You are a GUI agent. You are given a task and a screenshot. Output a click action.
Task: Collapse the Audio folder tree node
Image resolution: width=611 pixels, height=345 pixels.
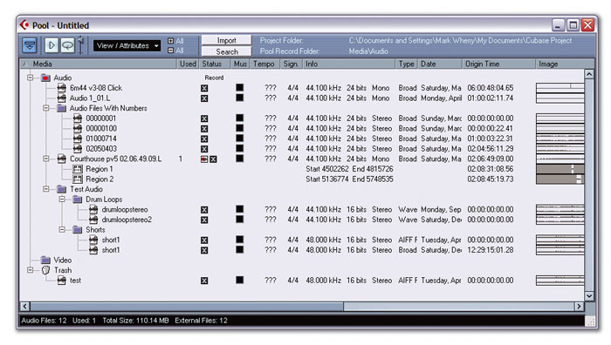click(30, 78)
